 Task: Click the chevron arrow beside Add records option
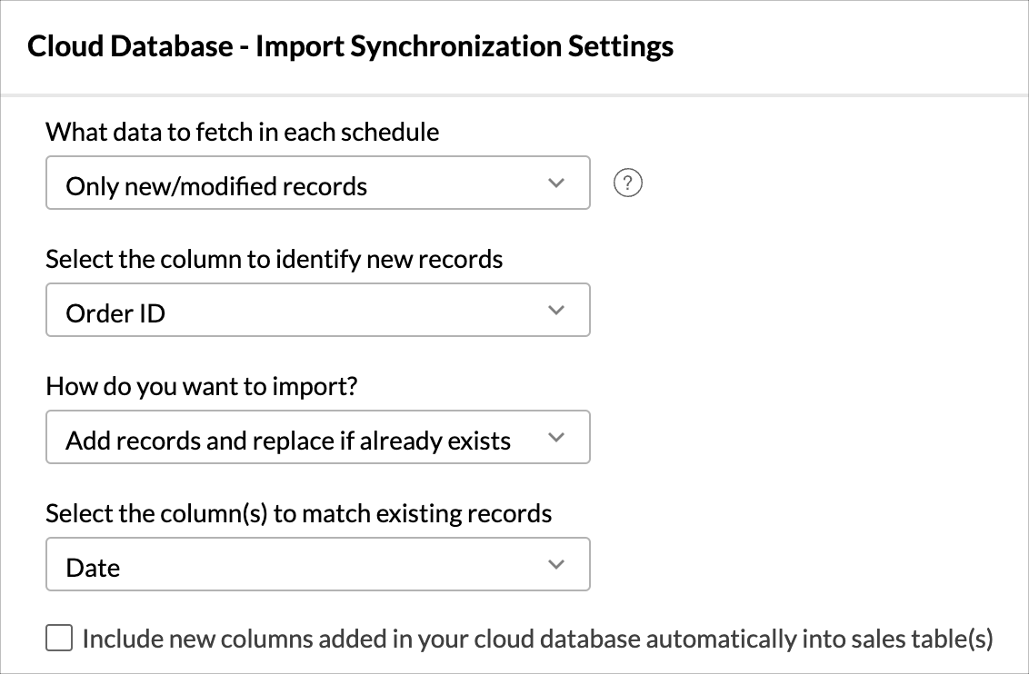tap(556, 438)
